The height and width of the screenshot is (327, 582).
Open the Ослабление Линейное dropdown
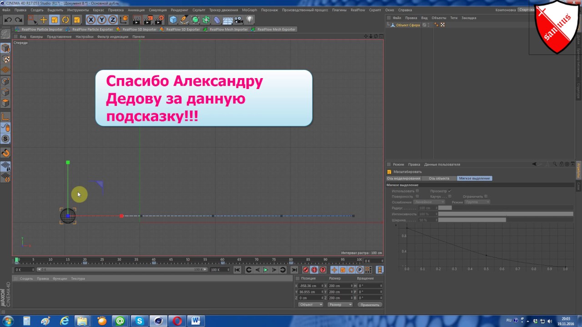click(429, 202)
